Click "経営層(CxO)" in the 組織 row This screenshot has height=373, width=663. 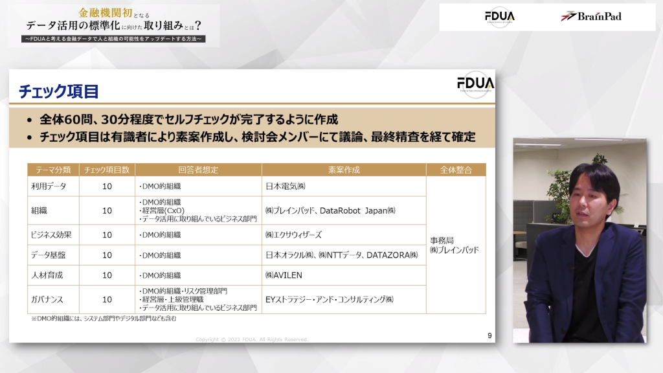[163, 210]
